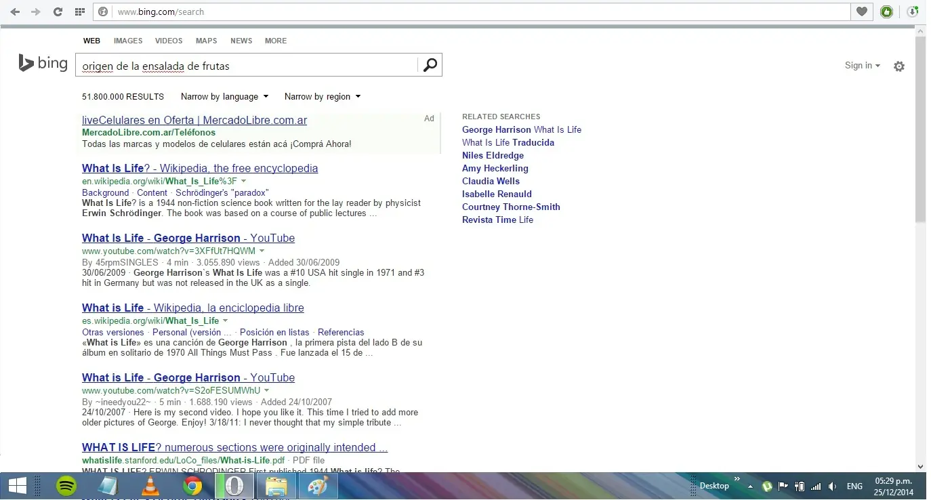The image size is (931, 500).
Task: Open the MORE search category menu
Action: (275, 41)
